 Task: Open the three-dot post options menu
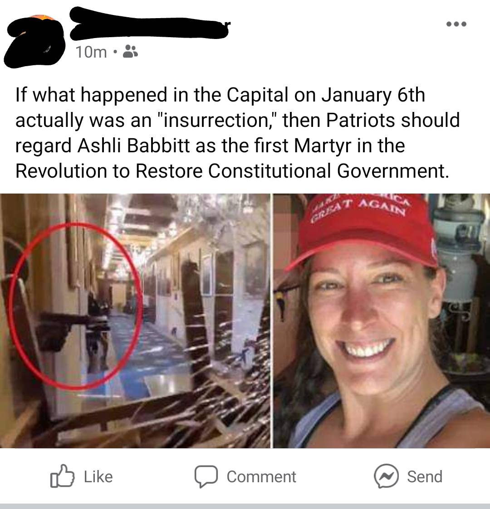(456, 24)
